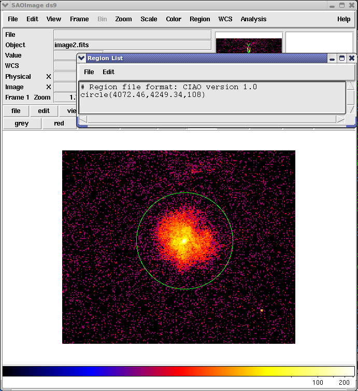This screenshot has height=391, width=358.
Task: Close the Region List dialog
Action: pyautogui.click(x=352, y=58)
